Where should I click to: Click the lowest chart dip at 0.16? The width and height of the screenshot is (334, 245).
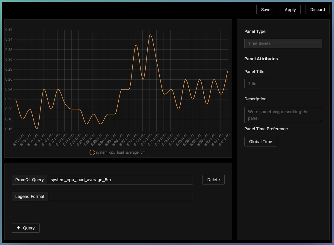tap(37, 129)
